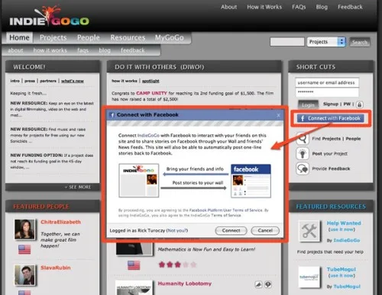Open the MyGoGo tab
This screenshot has width=382, height=295.
point(170,37)
